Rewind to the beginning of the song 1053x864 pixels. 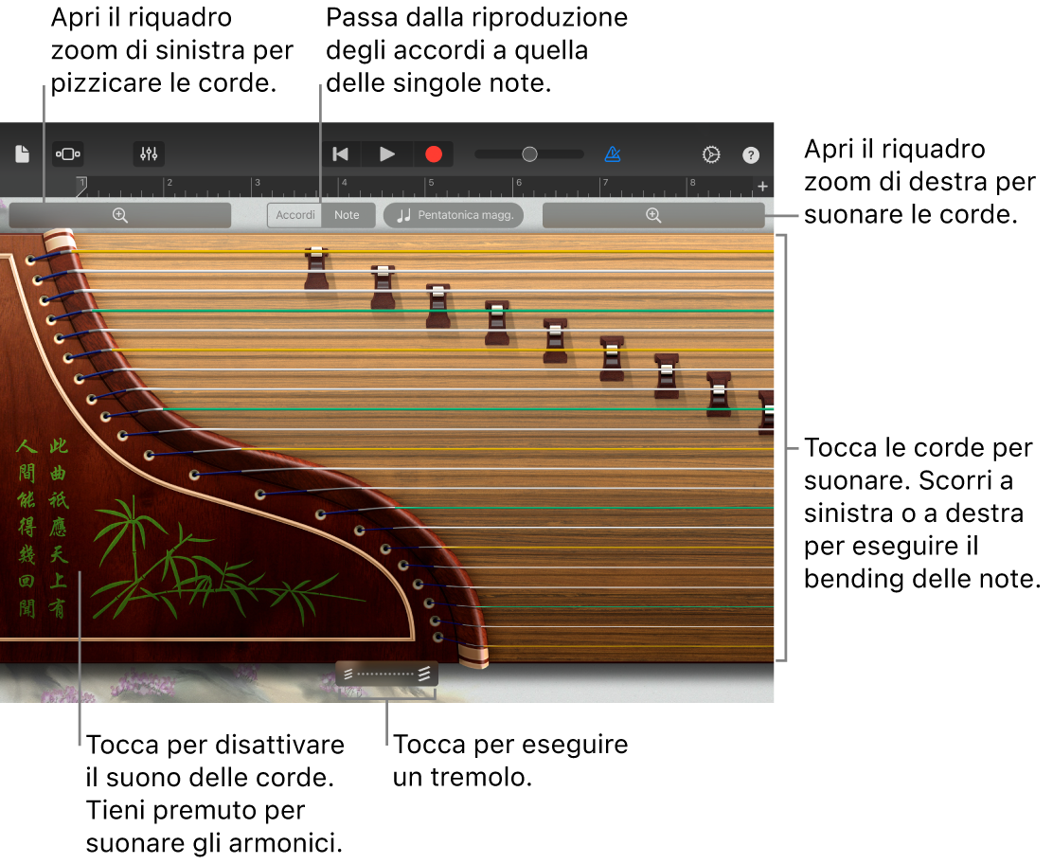tap(340, 153)
